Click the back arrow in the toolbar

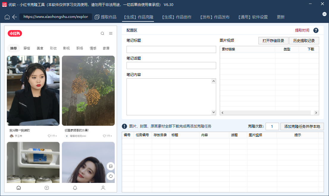[14, 17]
